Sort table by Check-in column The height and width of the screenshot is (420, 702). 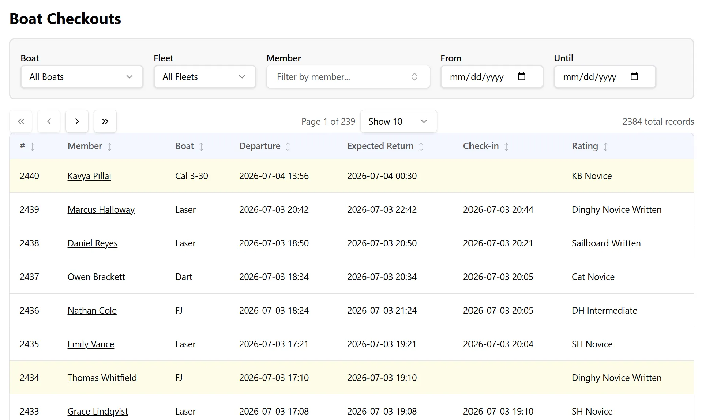click(x=506, y=147)
